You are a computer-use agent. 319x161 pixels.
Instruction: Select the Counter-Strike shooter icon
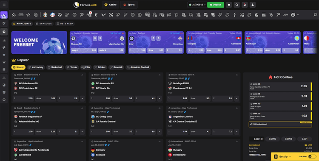tap(96, 15)
